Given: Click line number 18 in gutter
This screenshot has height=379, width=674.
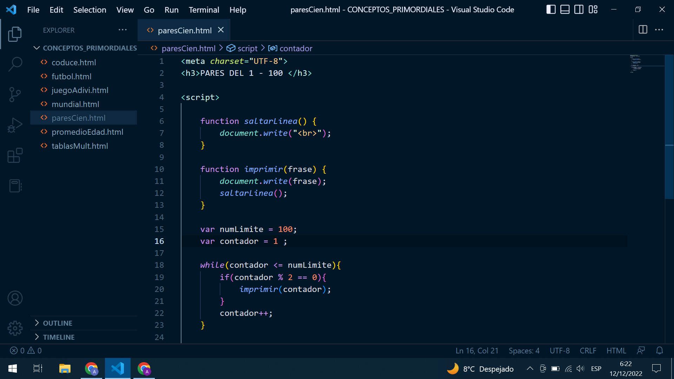Looking at the screenshot, I should click(x=159, y=265).
